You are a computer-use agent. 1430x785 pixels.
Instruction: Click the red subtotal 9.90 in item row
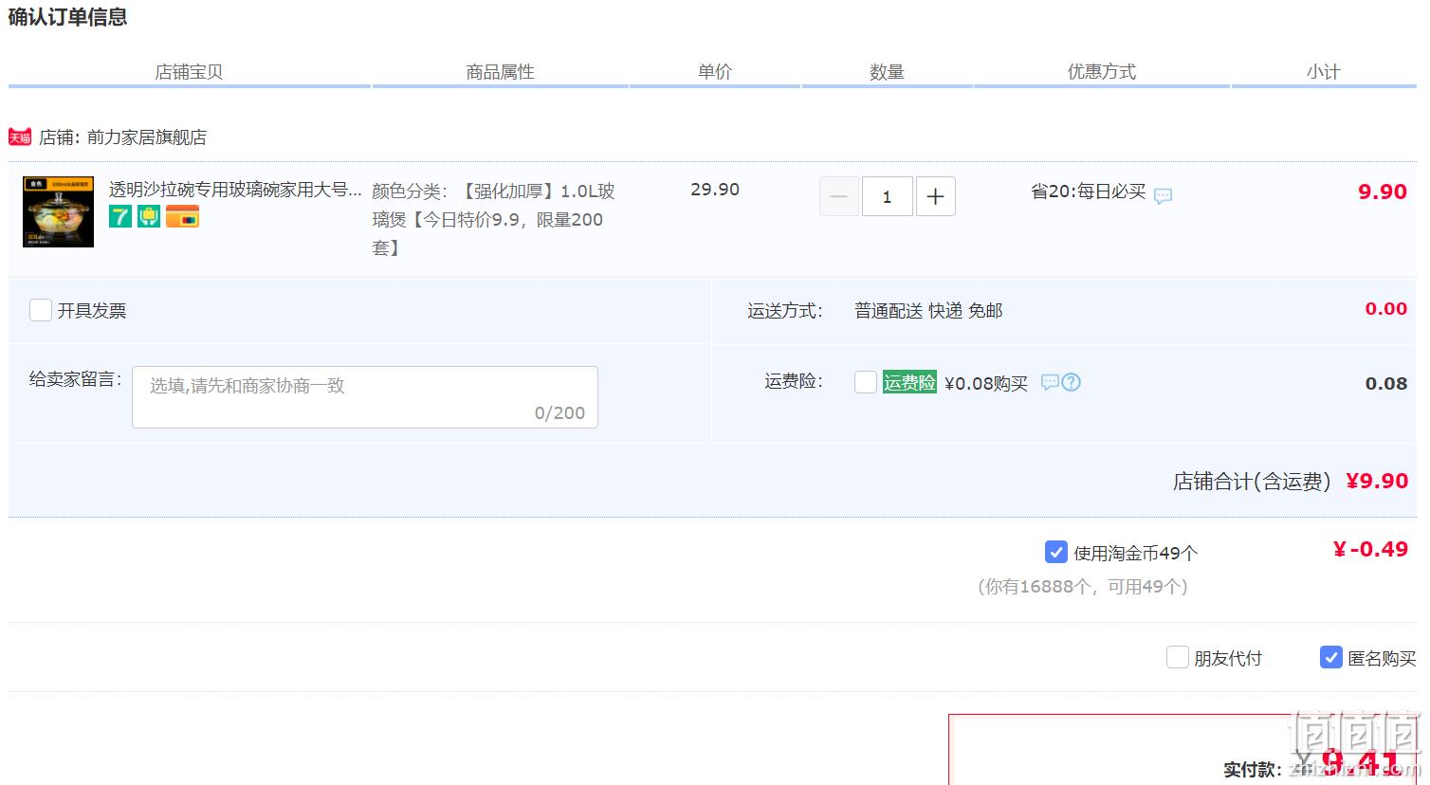click(1383, 192)
